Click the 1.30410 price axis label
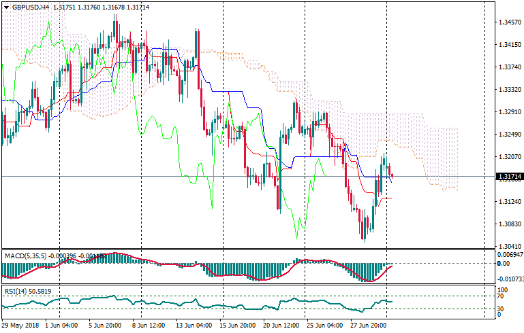524x333 pixels. [508, 247]
